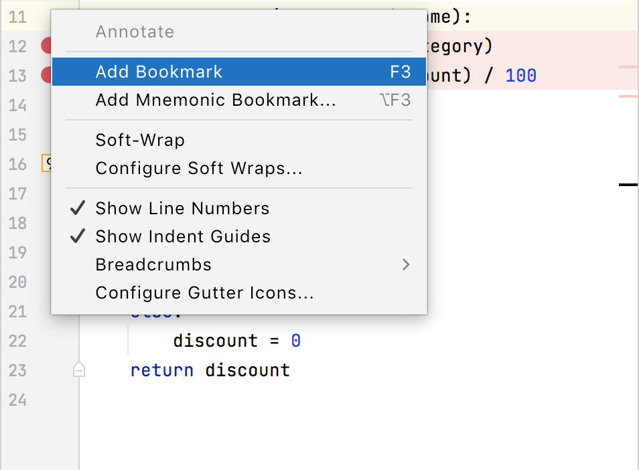Open Configure Gutter Icons settings
Screen dimensions: 639x470
[196, 293]
